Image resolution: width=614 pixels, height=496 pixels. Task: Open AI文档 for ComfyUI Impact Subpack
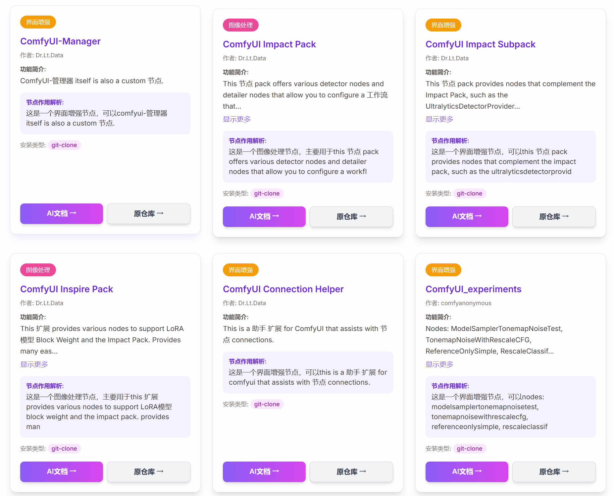[x=467, y=216]
